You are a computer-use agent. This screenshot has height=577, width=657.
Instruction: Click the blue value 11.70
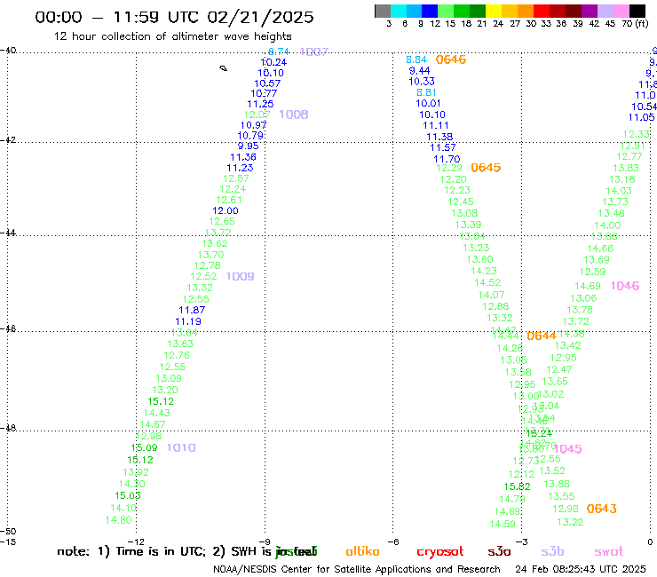[447, 159]
